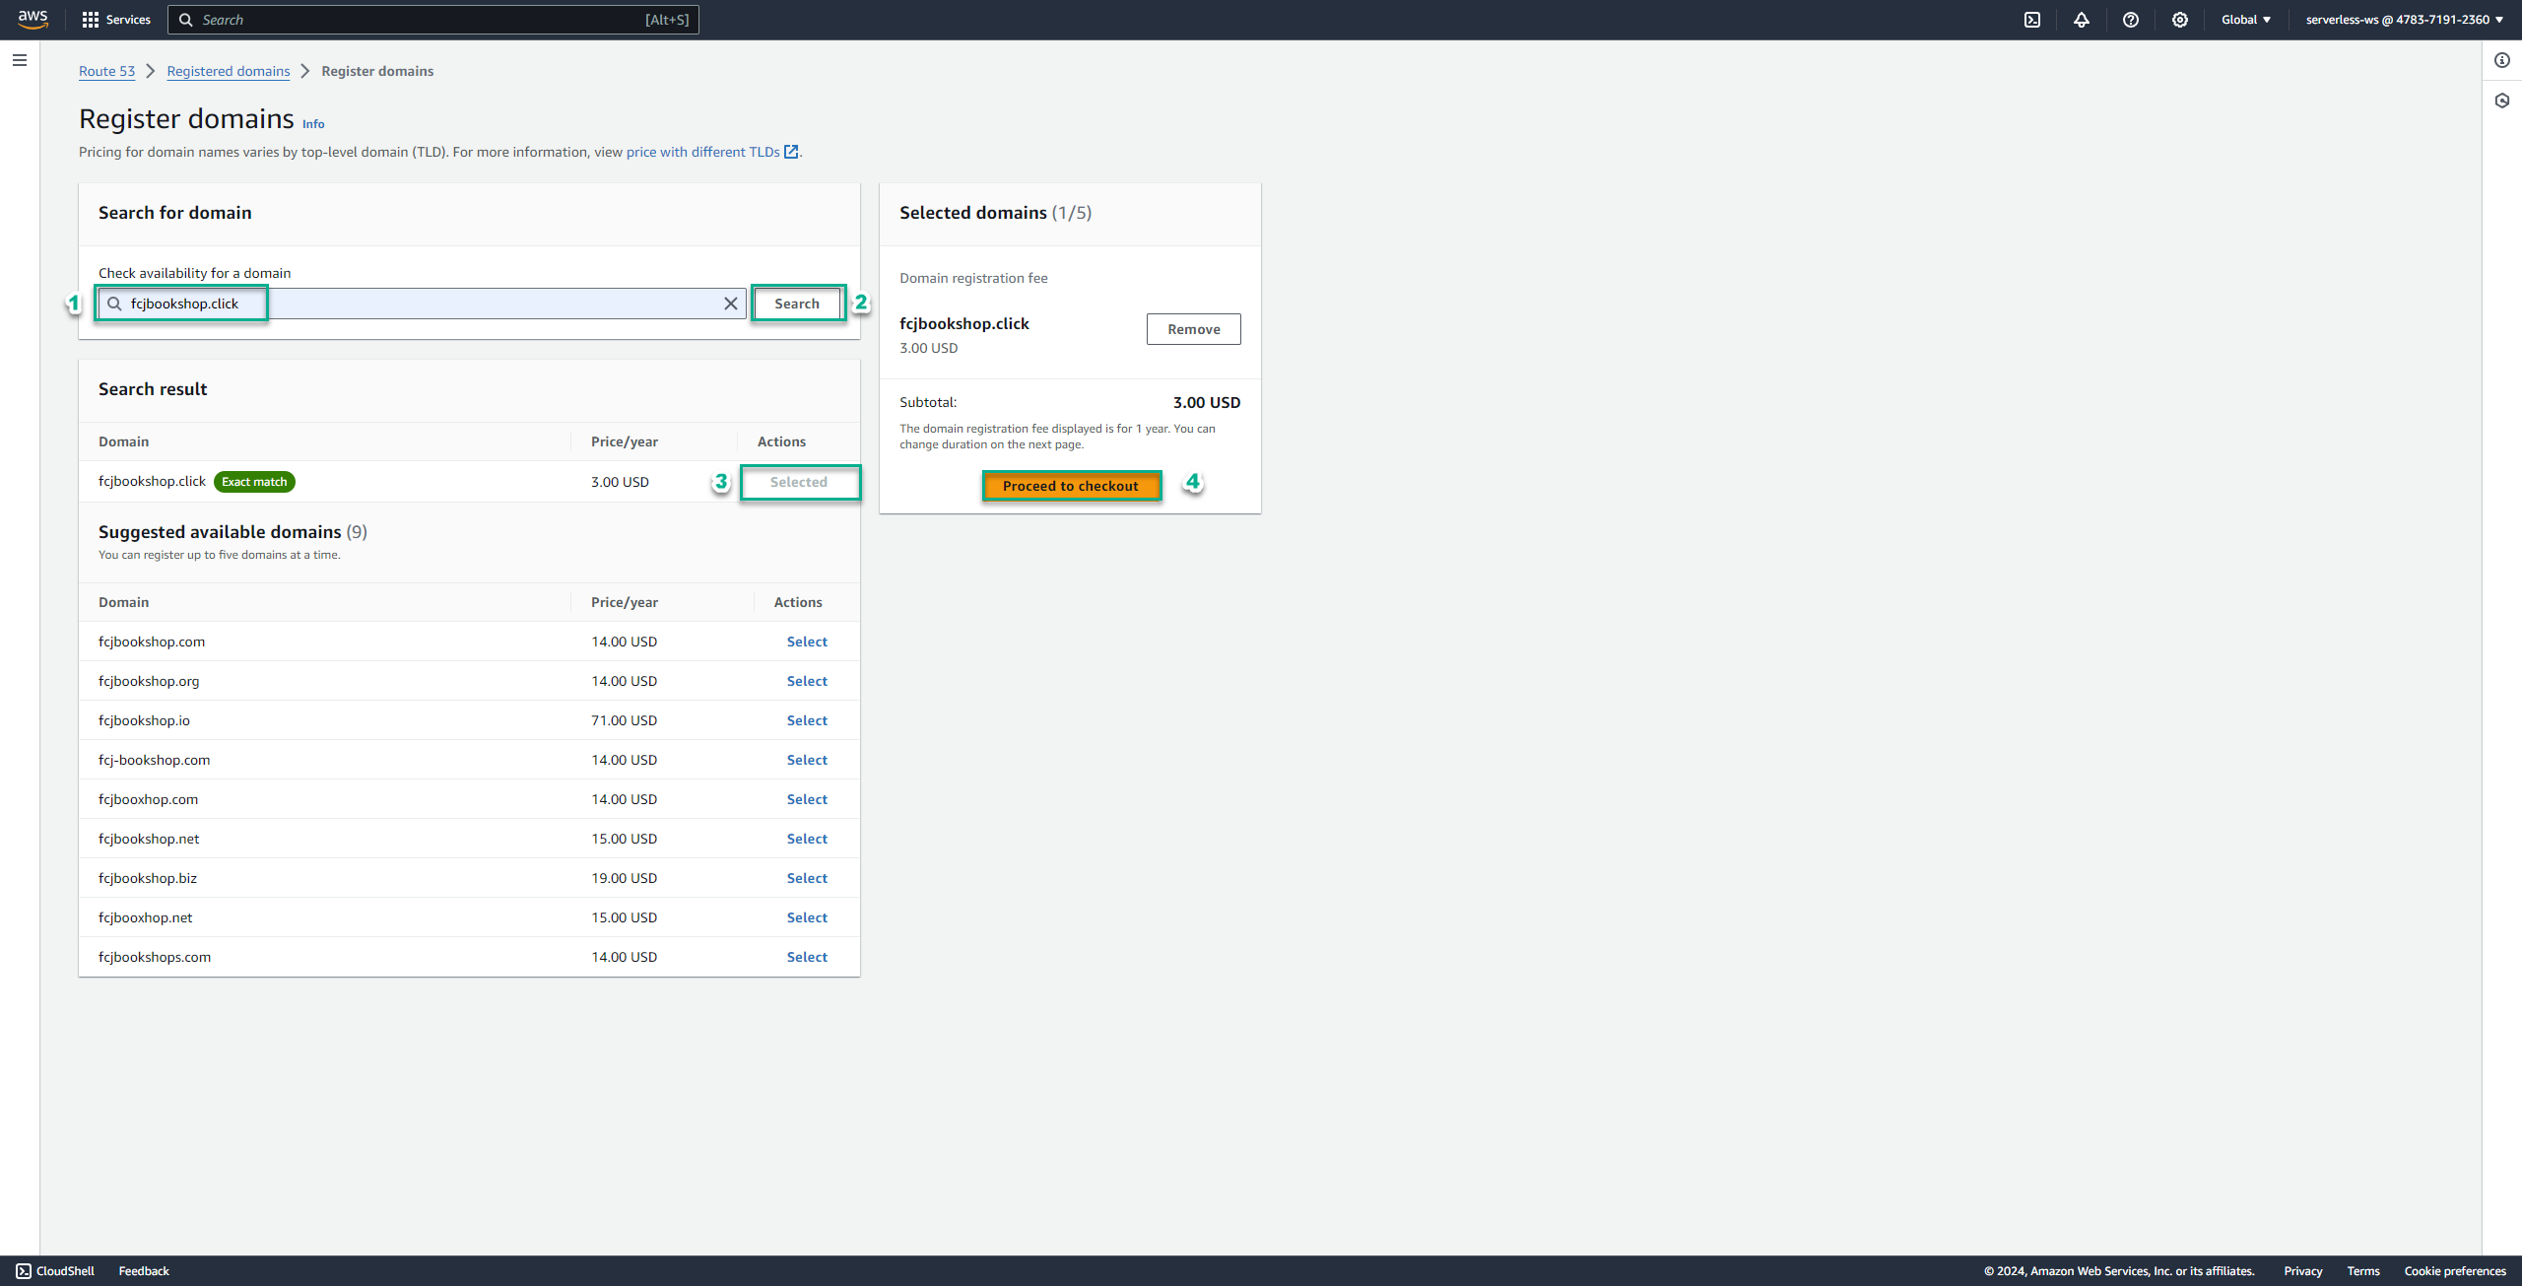Viewport: 2522px width, 1286px height.
Task: Click fcjbookshop.click in Selected domains panel
Action: pos(964,323)
